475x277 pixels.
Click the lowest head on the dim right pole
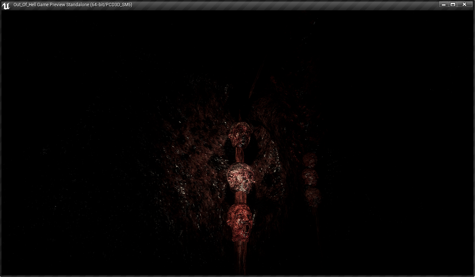pyautogui.click(x=312, y=196)
